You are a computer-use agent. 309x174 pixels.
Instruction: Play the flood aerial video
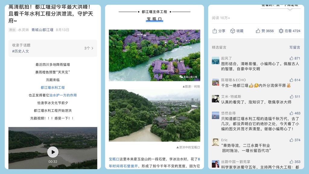coord(53,152)
